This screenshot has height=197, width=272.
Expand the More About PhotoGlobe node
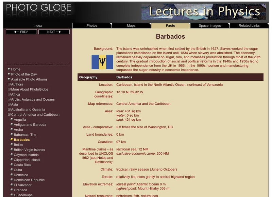(9, 89)
